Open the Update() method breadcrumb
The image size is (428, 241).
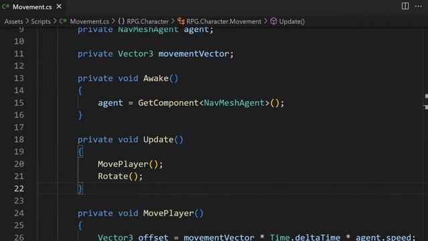pos(292,21)
